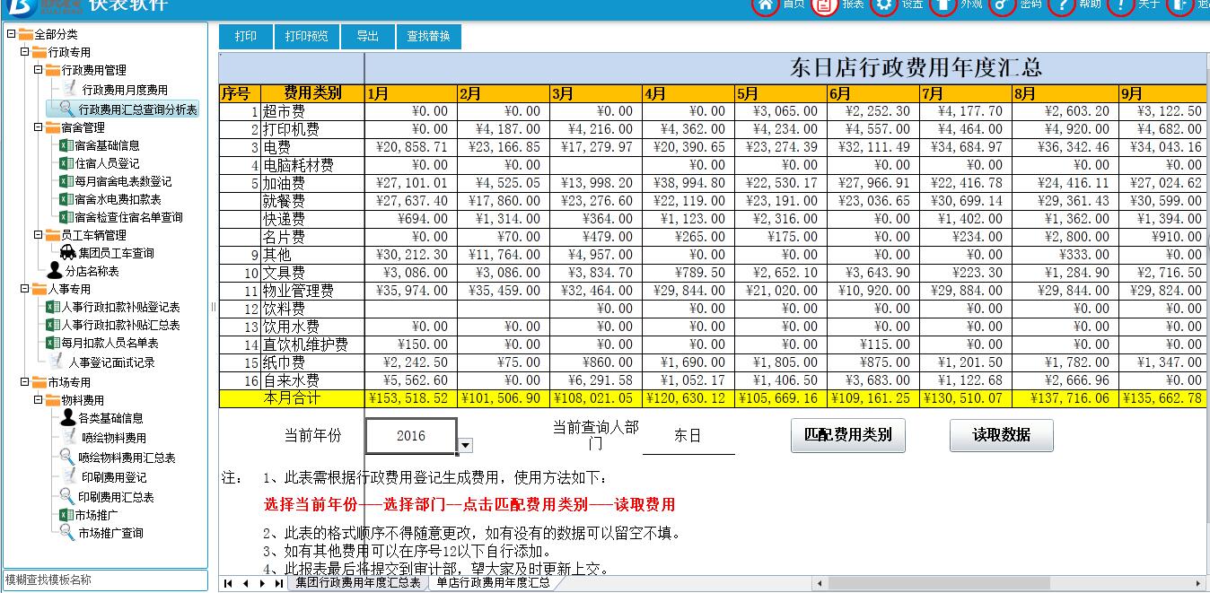
Task: Focus the 模糊查找模板名称 search box
Action: coord(104,580)
